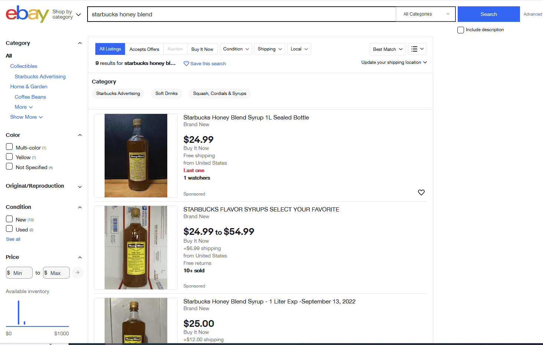
Task: Open the $24.99 sealed bottle thumbnail
Action: [x=136, y=155]
